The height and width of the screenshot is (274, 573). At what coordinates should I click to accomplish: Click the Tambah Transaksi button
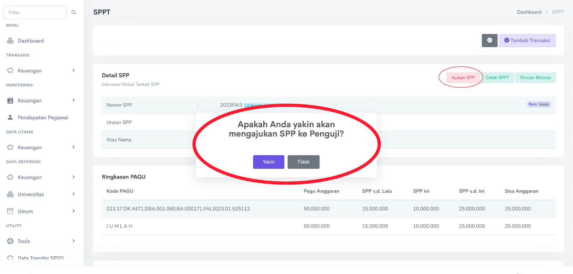pyautogui.click(x=527, y=41)
